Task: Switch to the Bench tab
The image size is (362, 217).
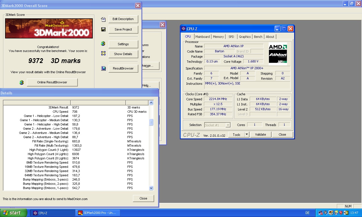Action: point(258,37)
